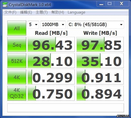Select the 512K write result 35.10
Image resolution: width=131 pixels, height=118 pixels.
click(x=100, y=61)
